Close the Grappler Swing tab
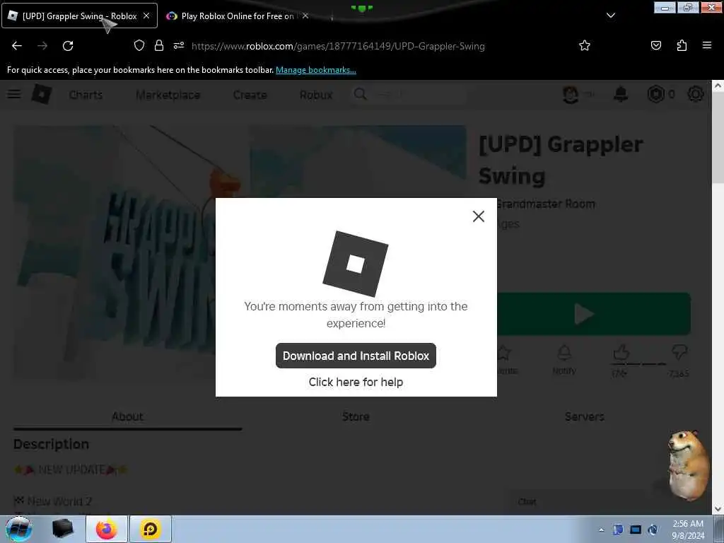724x543 pixels. [146, 16]
